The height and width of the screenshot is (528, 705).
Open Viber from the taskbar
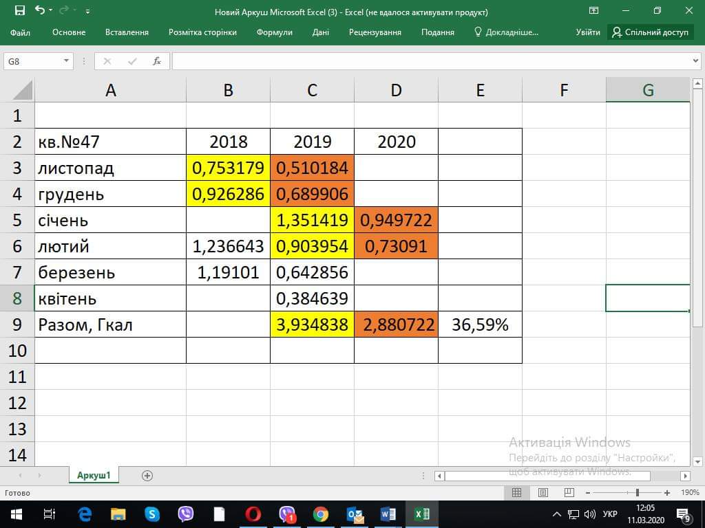click(x=186, y=514)
